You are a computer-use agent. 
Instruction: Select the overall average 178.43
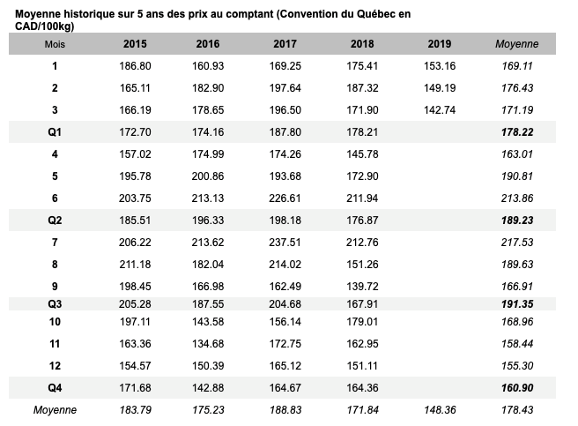(x=516, y=410)
